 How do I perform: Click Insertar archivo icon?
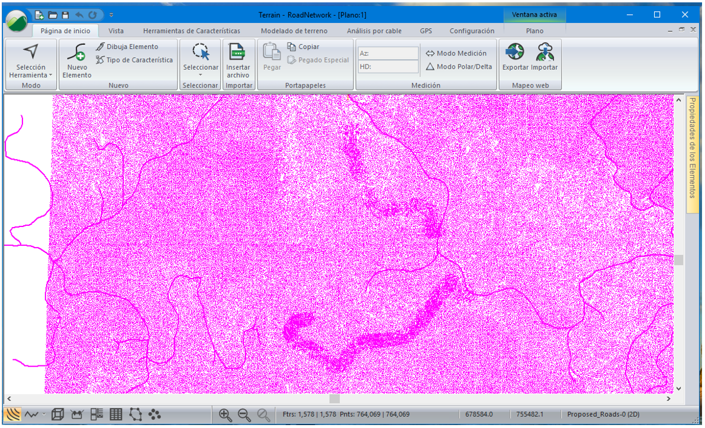click(237, 53)
